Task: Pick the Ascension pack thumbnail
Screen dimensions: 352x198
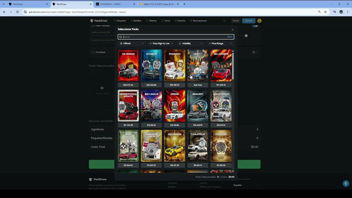Action: pos(175,146)
